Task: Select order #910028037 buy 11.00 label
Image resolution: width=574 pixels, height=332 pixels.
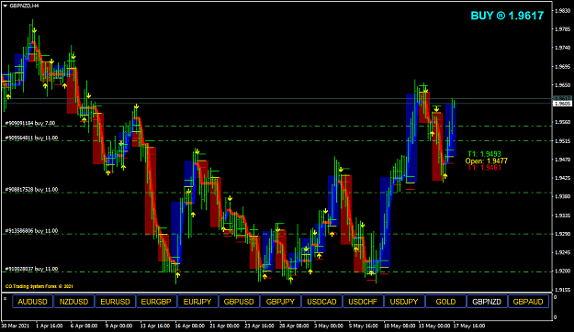Action: tap(31, 269)
